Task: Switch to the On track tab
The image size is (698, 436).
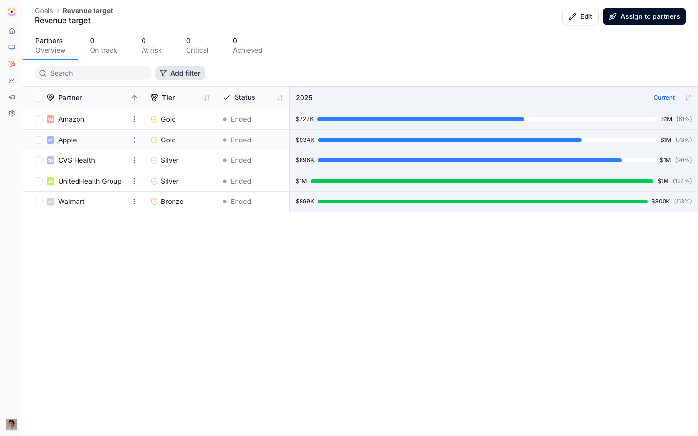Action: [104, 46]
